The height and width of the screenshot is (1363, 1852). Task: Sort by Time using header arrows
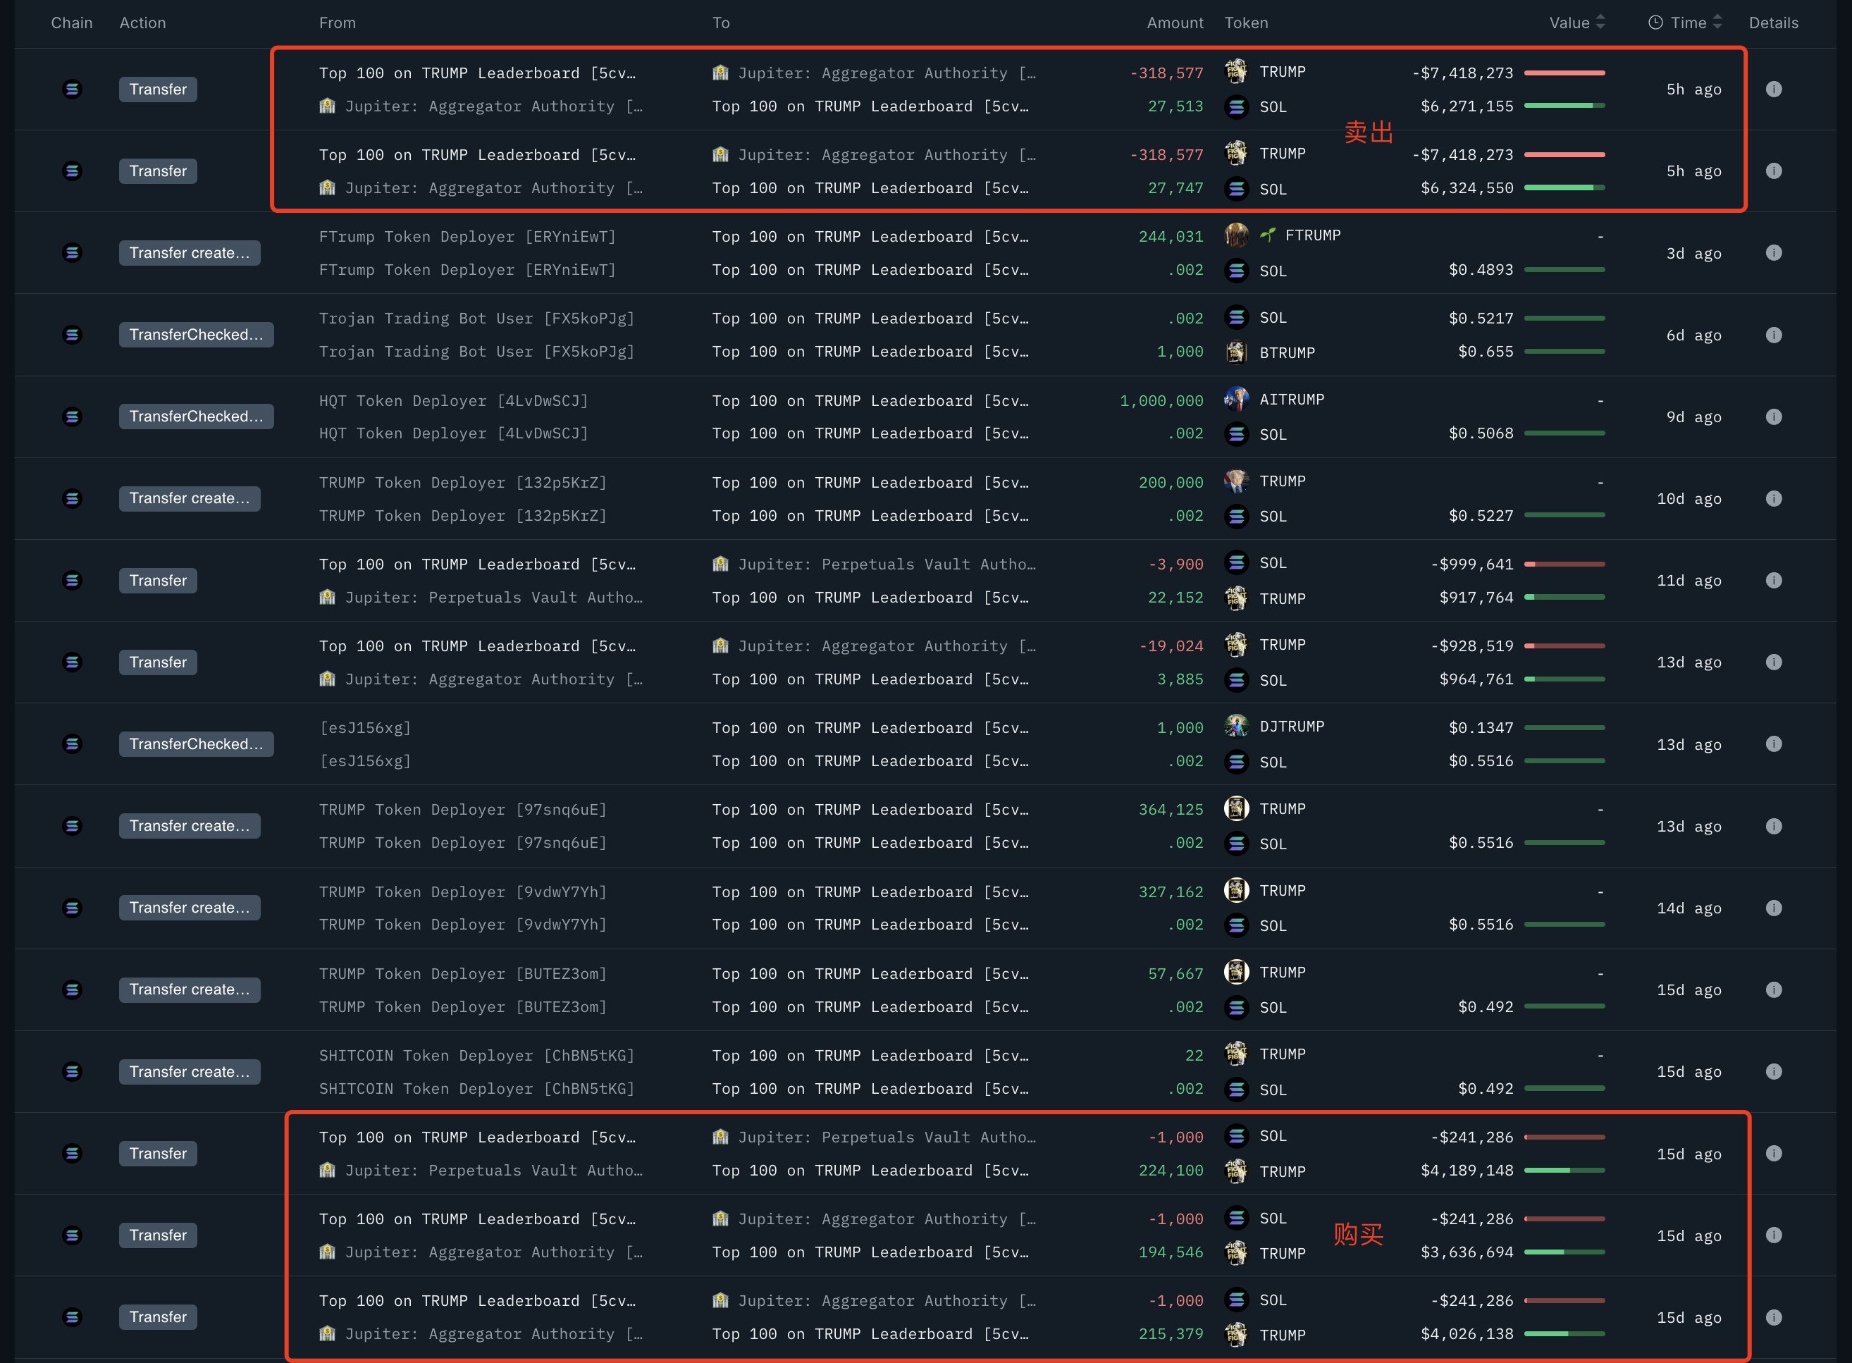click(x=1717, y=23)
